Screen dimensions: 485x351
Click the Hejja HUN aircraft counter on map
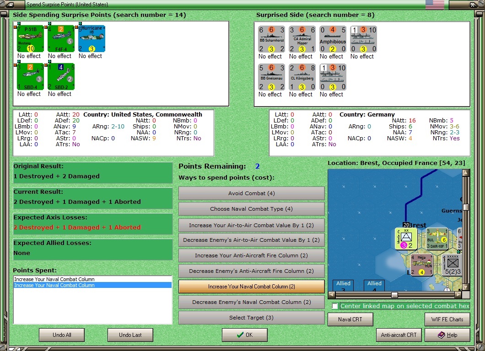(421, 265)
